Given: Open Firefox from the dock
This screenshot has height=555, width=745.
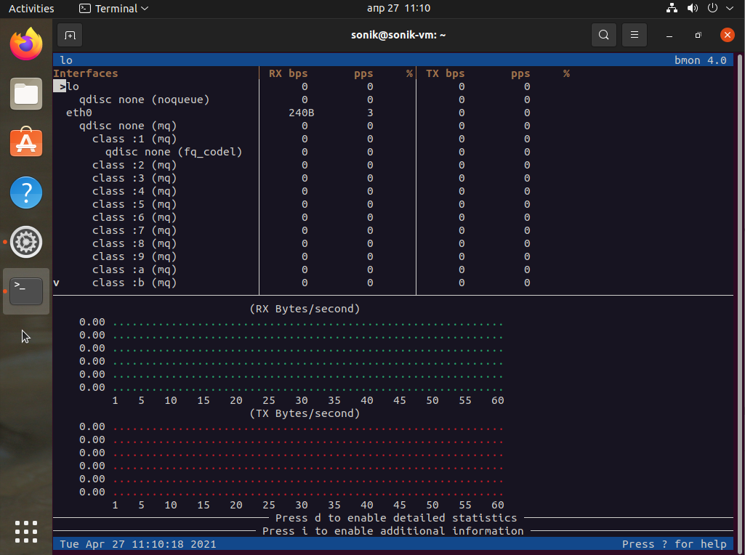Looking at the screenshot, I should [x=26, y=44].
